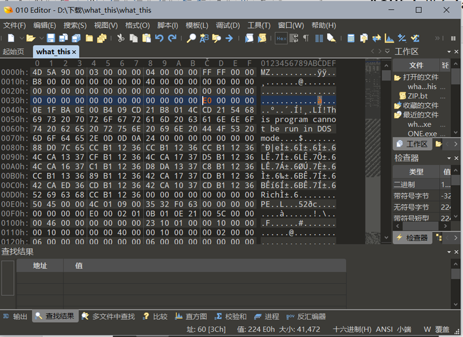Click the Save All toolbar icon
Image resolution: width=463 pixels, height=337 pixels.
pyautogui.click(x=76, y=38)
